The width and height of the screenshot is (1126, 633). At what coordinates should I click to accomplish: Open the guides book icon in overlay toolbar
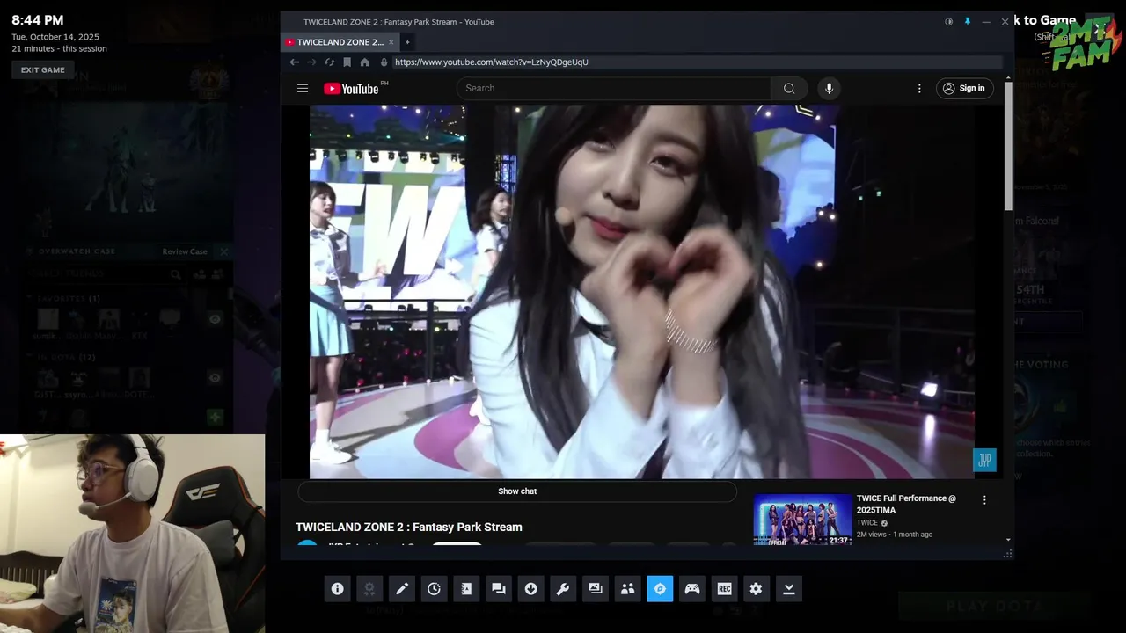[x=466, y=589]
